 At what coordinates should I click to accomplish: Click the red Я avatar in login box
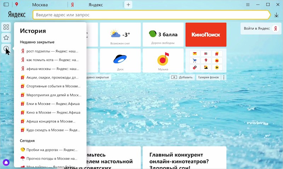[276, 29]
